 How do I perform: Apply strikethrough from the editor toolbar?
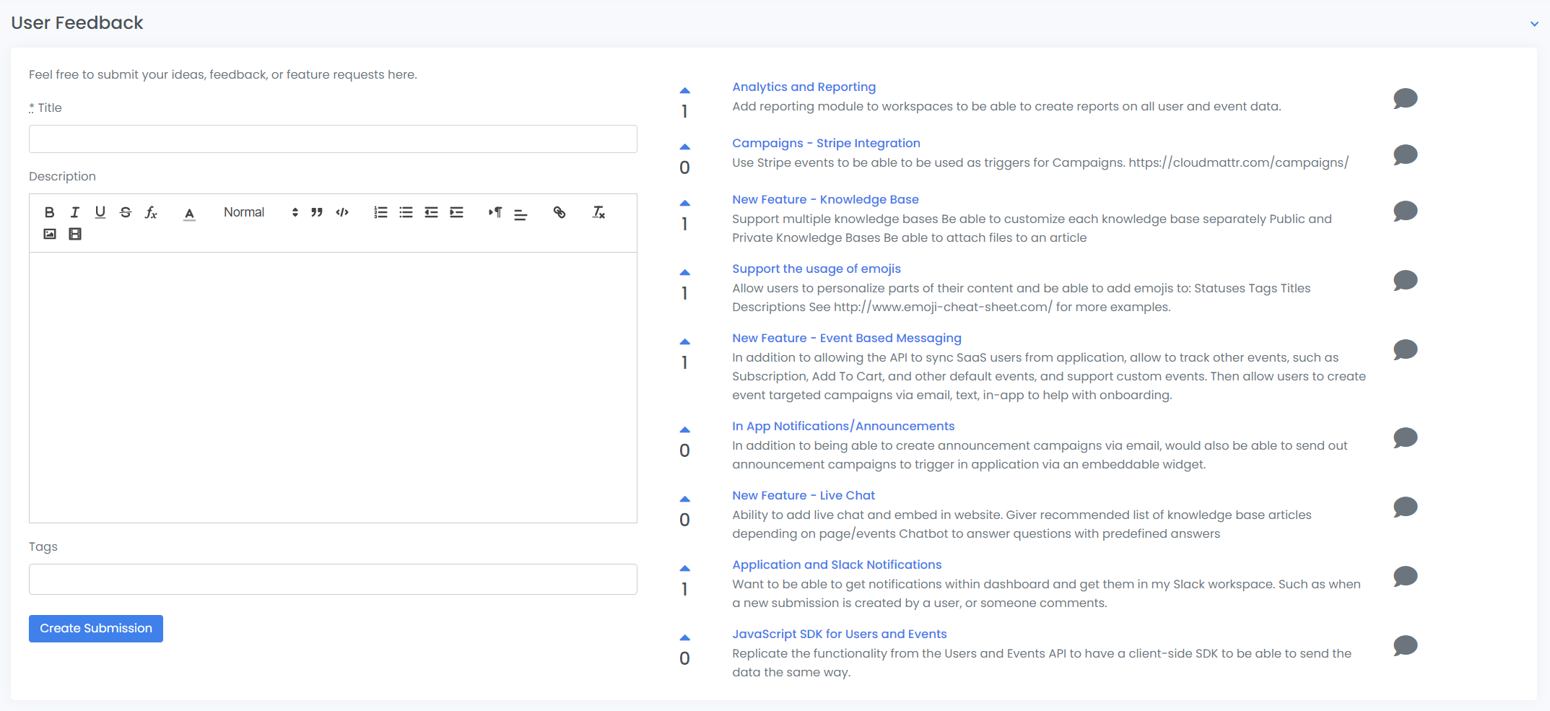coord(126,212)
